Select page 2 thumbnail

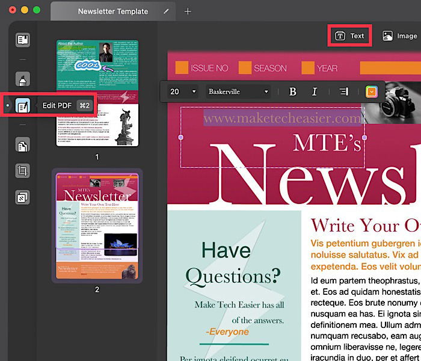click(x=97, y=226)
